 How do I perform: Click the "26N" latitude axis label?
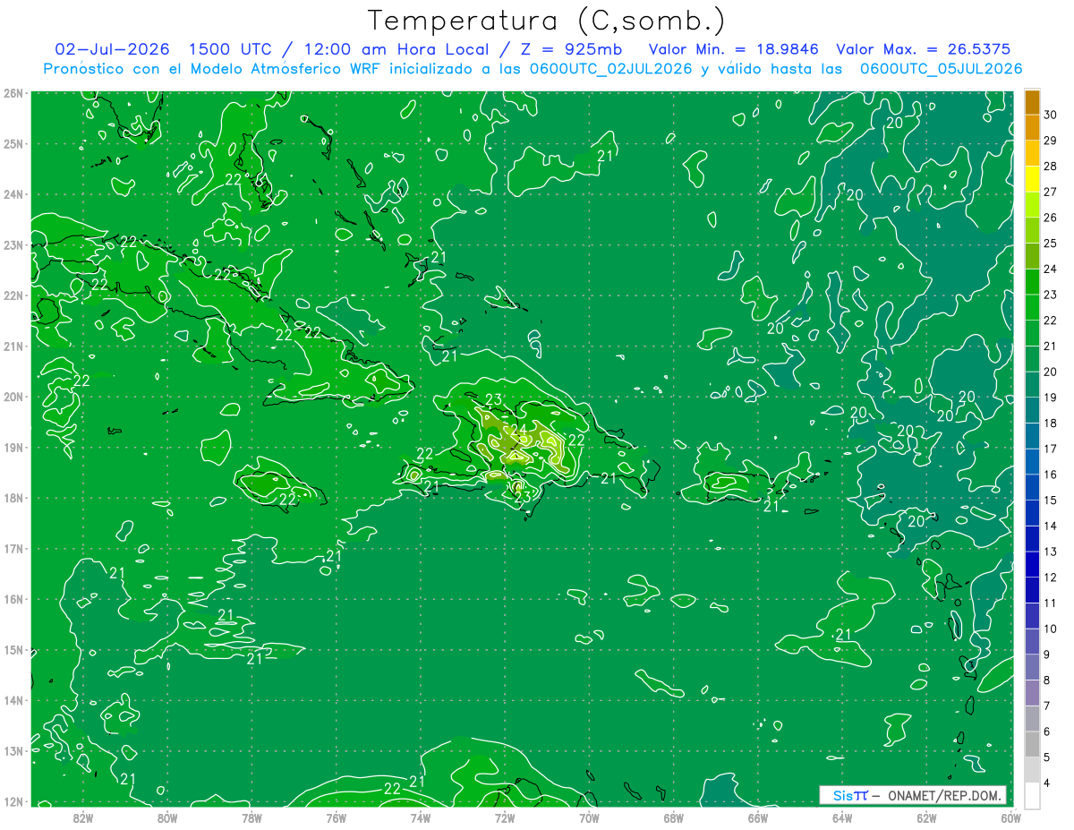tap(13, 93)
